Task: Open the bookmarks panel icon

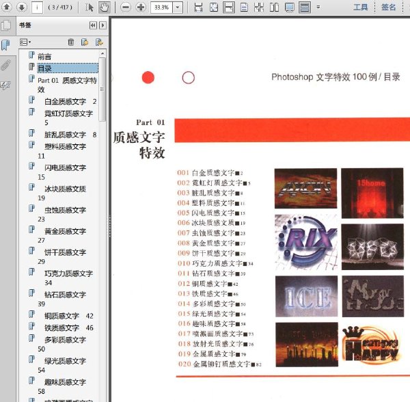Action: point(5,45)
